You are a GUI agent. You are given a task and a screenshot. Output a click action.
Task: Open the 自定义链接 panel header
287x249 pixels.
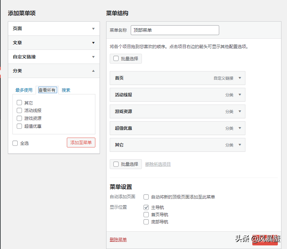tap(54, 57)
